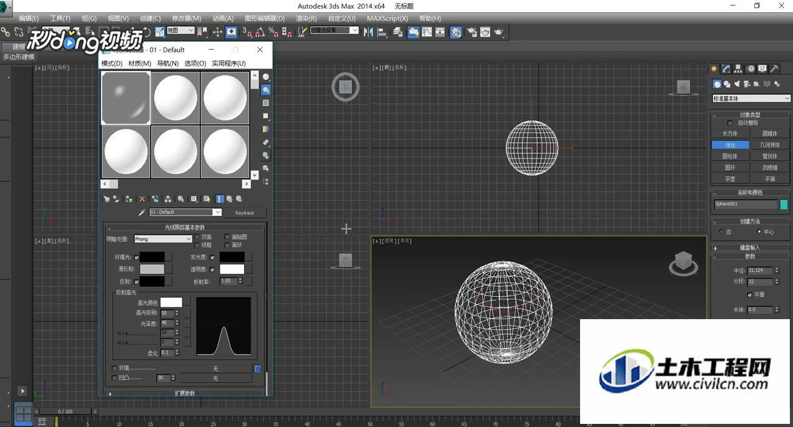Open the MAXScript(X) menu
The image size is (793, 427).
(x=387, y=18)
